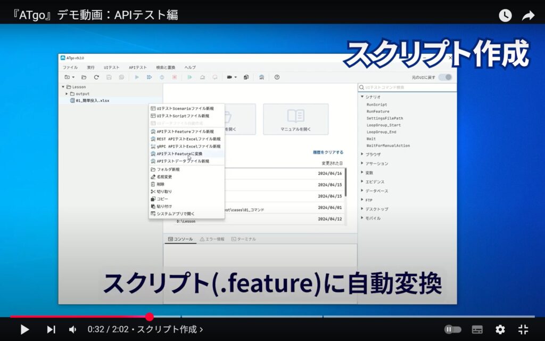The height and width of the screenshot is (341, 545).
Task: Expand the デスクトップ command group
Action: 362,209
